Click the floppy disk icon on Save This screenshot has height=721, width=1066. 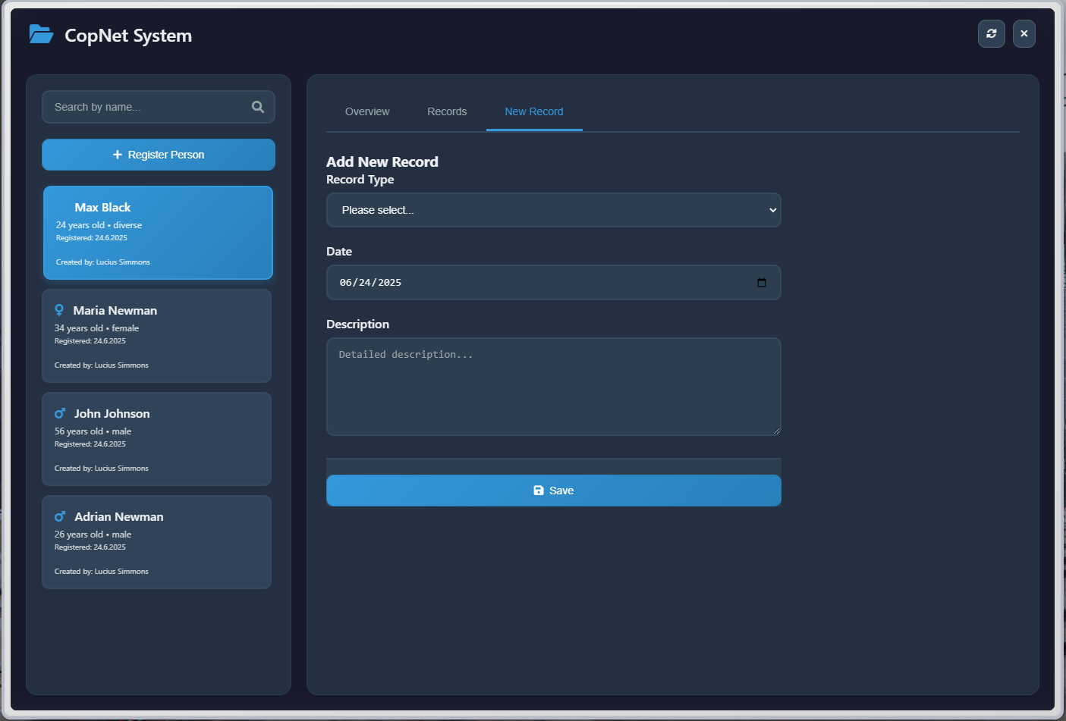(x=539, y=491)
